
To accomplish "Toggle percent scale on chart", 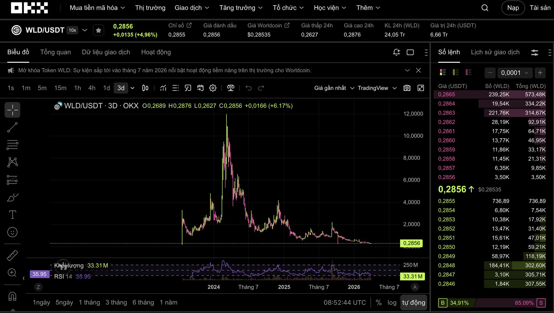I will [379, 302].
